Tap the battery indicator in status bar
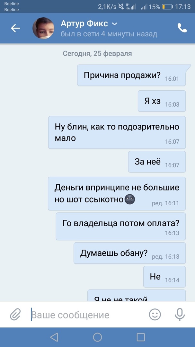This screenshot has width=195, height=347. pos(167,7)
